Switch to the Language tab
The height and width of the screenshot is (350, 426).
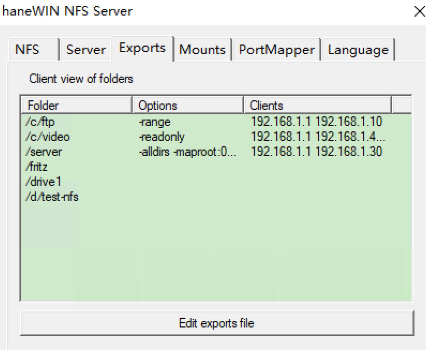pos(358,50)
